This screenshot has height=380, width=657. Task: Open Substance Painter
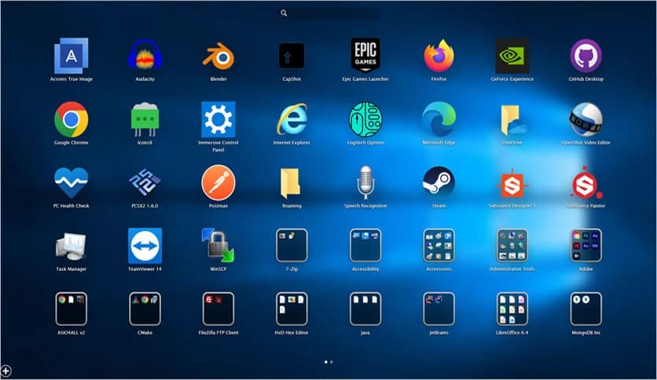(585, 183)
